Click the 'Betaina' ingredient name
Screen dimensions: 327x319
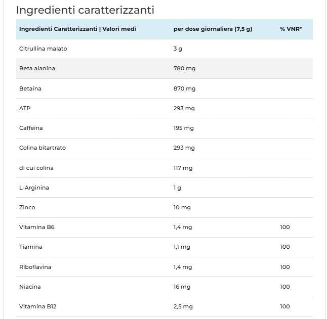[x=30, y=88]
